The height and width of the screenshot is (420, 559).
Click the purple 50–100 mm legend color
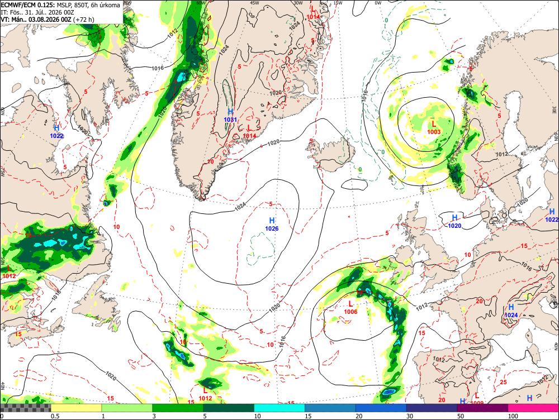483,408
